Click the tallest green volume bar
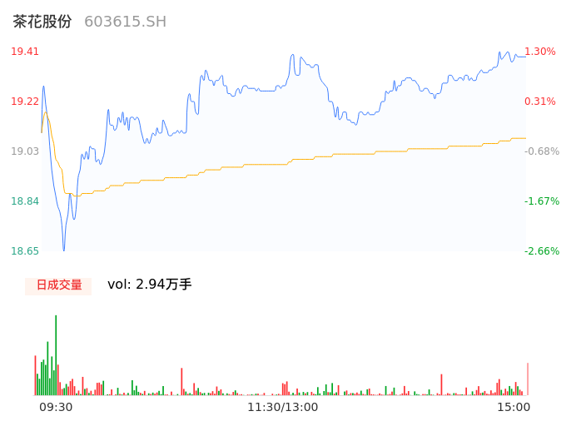 [x=56, y=356]
